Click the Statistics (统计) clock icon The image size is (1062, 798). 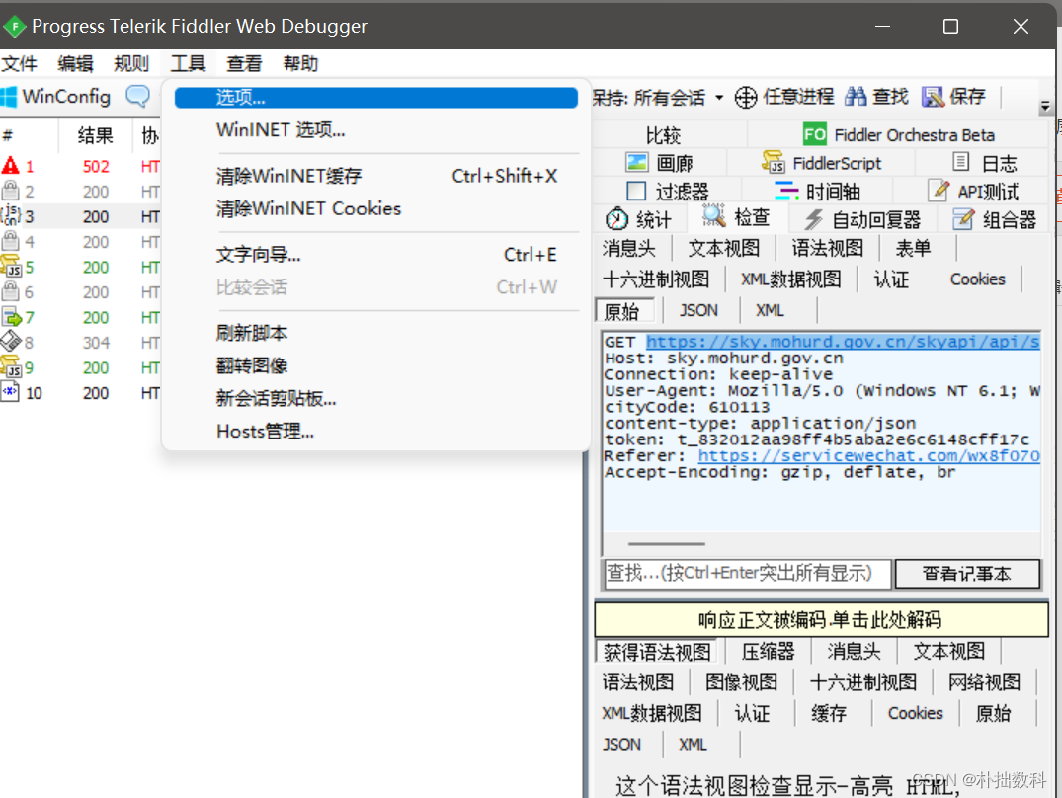tap(617, 218)
